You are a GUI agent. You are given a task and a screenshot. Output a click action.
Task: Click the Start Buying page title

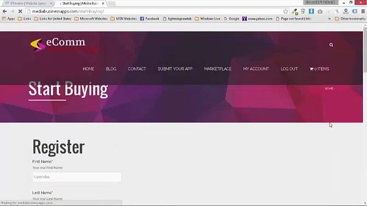68,89
